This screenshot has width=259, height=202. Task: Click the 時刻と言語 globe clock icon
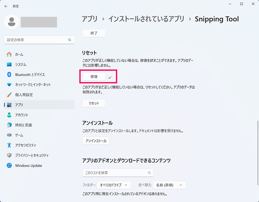9,125
